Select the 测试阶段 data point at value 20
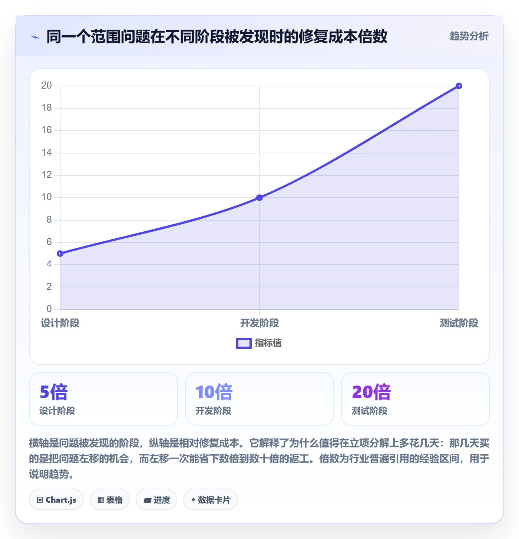Viewport: 519px width, 539px height. tap(459, 86)
